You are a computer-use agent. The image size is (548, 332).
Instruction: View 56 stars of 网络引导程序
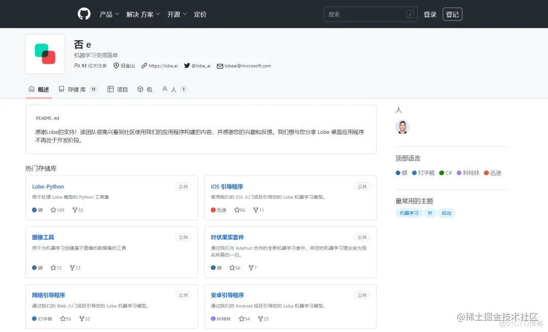click(65, 319)
